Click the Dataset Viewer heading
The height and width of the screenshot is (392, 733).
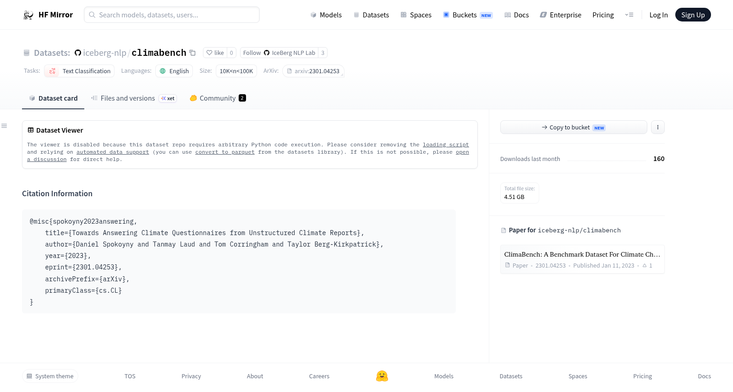pyautogui.click(x=60, y=130)
